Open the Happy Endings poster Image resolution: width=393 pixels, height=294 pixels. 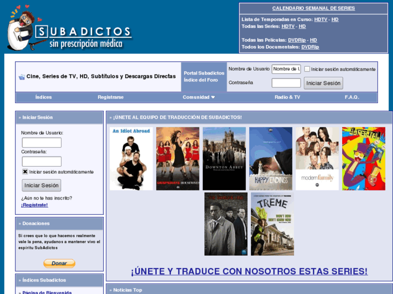point(271,159)
